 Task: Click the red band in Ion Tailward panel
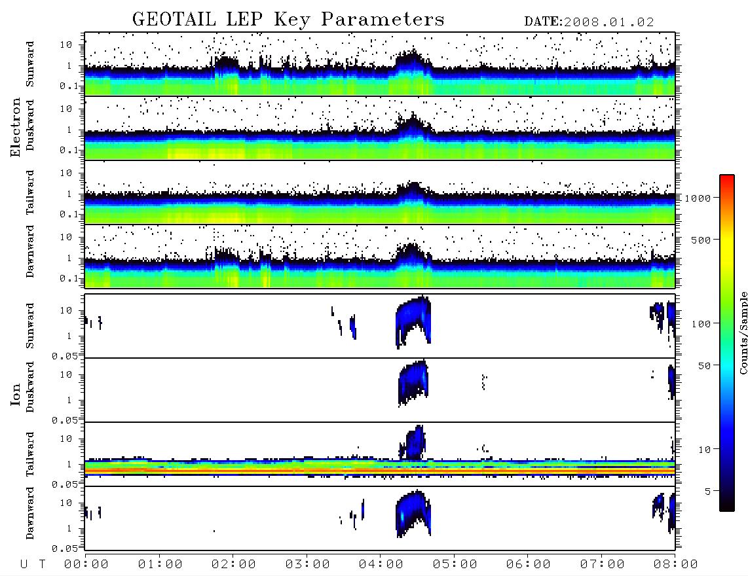click(x=380, y=471)
